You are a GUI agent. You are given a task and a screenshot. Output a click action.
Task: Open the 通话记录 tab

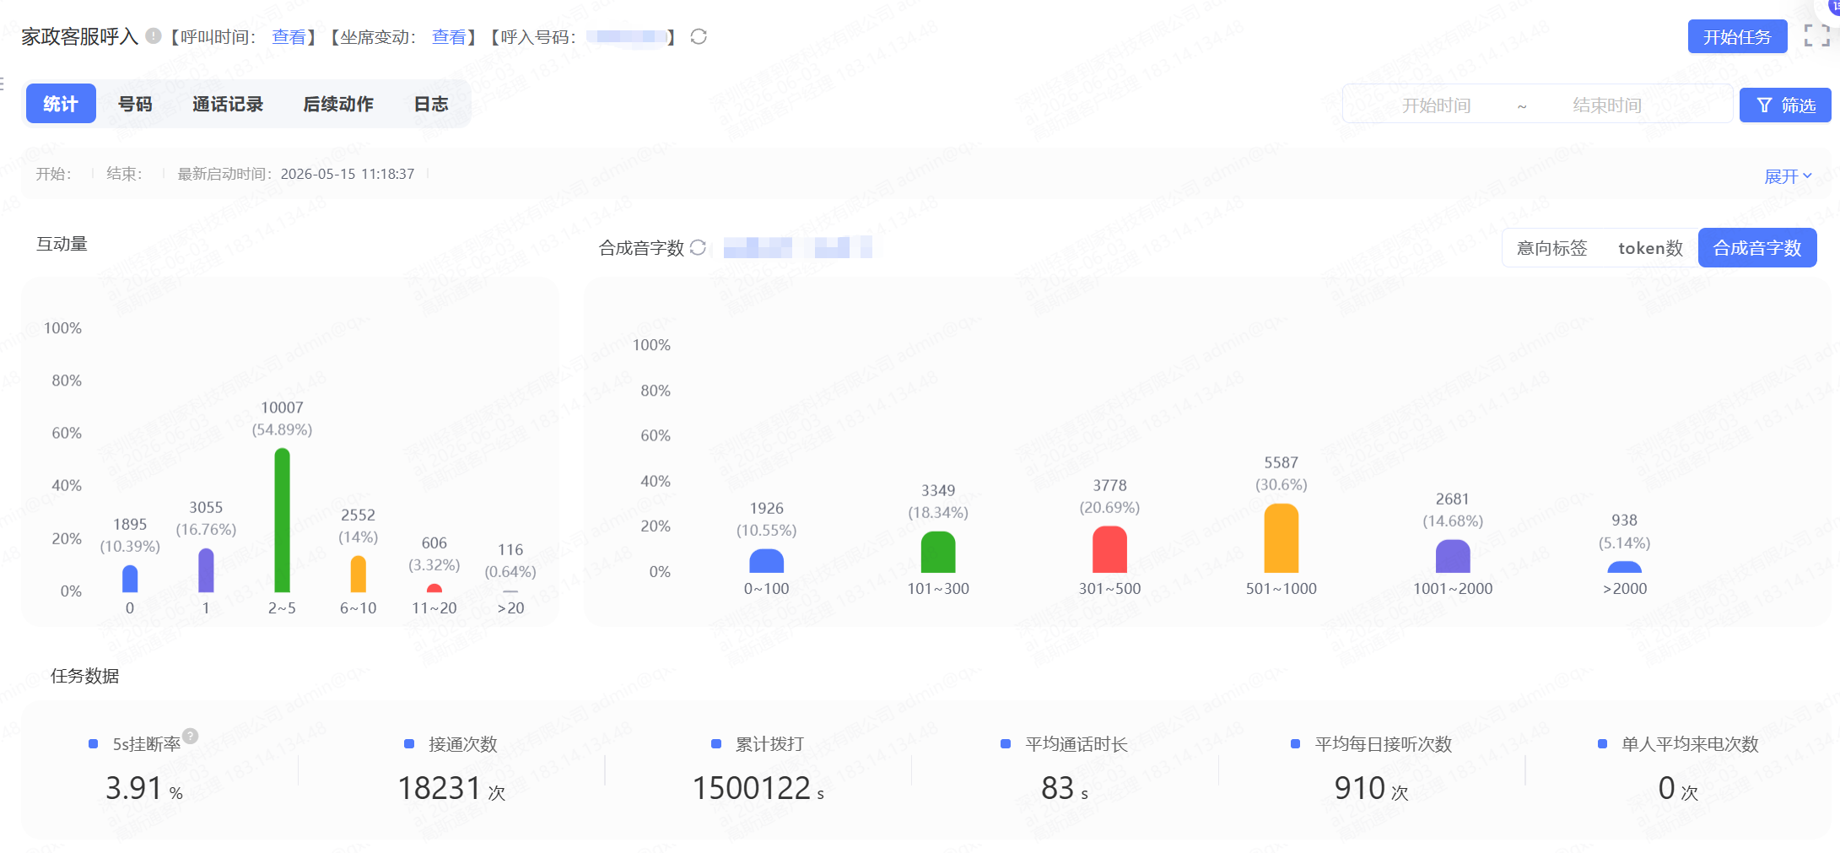(x=228, y=103)
